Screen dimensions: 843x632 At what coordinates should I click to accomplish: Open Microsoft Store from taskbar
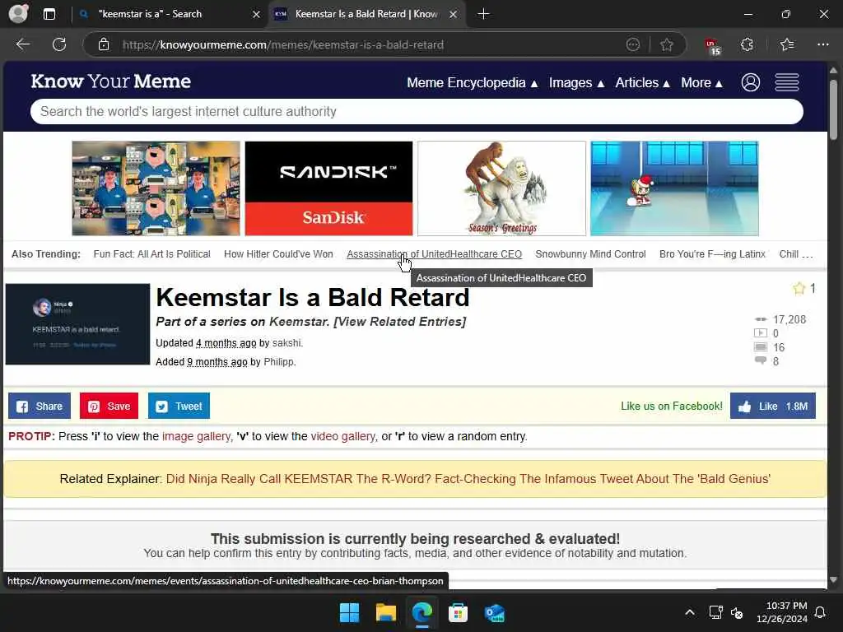(x=458, y=612)
